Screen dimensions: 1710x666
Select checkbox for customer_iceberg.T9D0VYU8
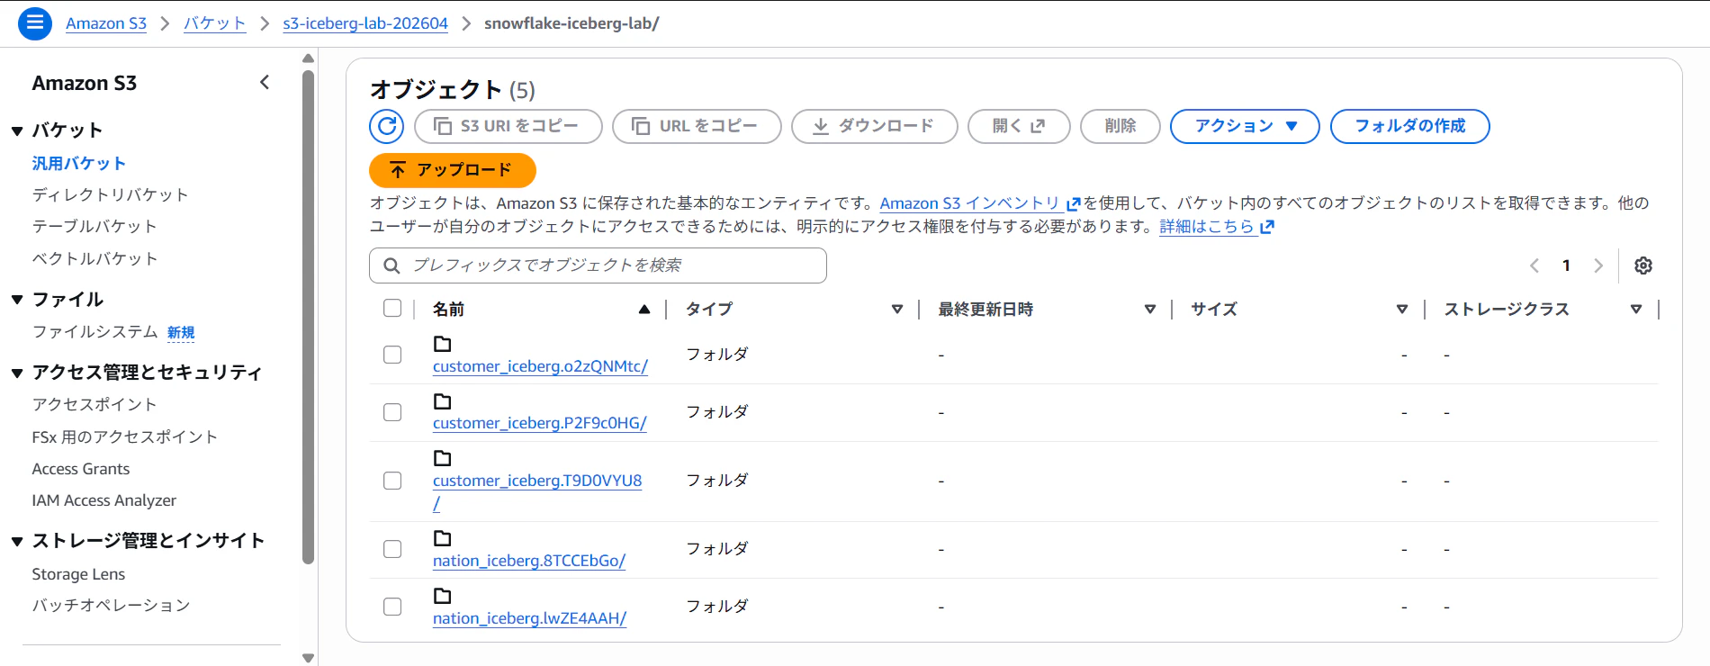392,481
